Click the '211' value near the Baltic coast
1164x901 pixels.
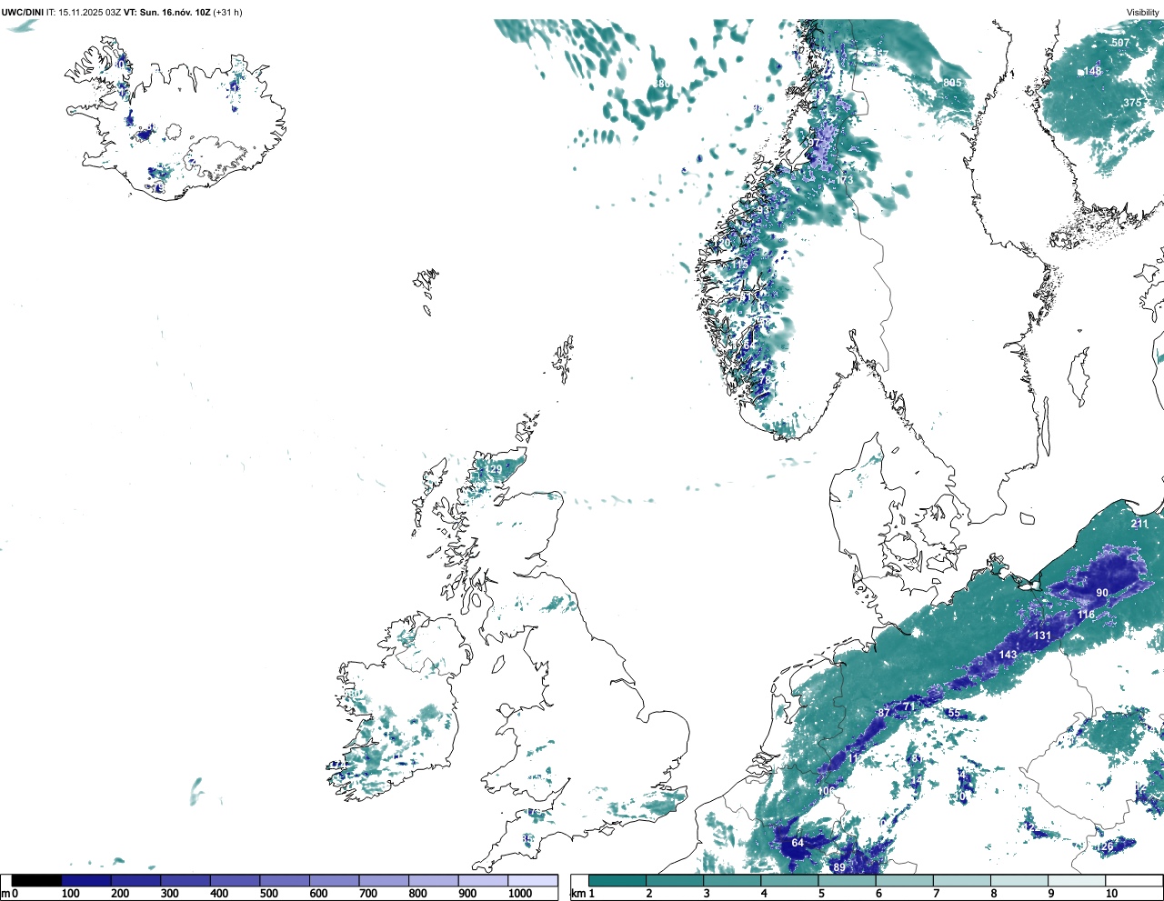tap(1139, 524)
